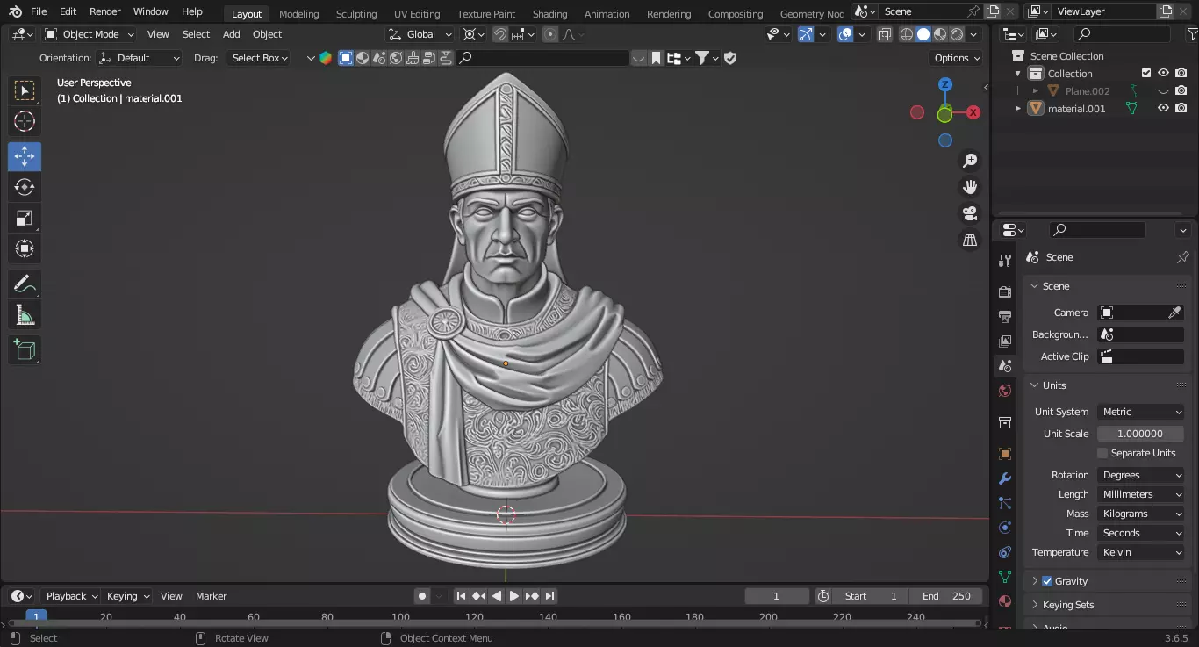Switch to the Shading workspace tab
The height and width of the screenshot is (647, 1199).
tap(549, 13)
